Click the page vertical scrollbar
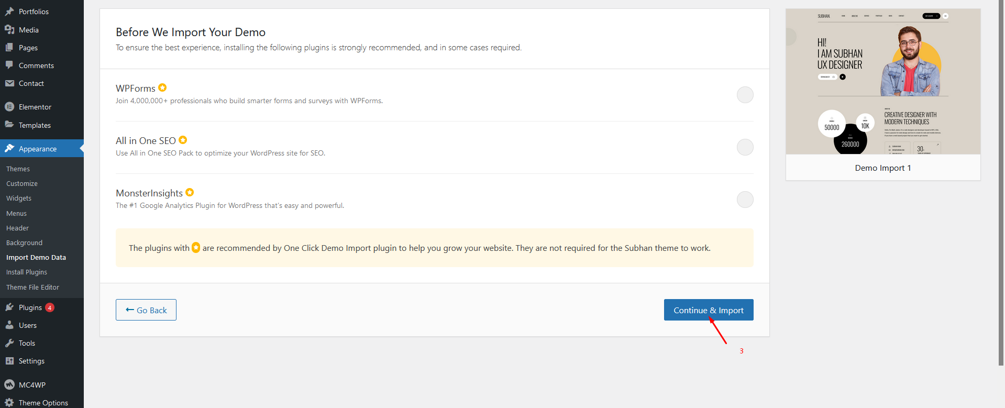Viewport: 1005px width, 408px height. tap(1002, 183)
